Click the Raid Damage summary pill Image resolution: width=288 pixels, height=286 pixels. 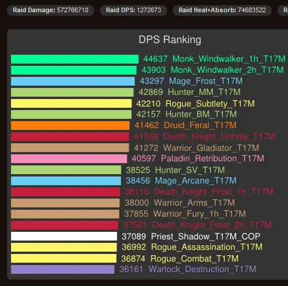point(51,10)
